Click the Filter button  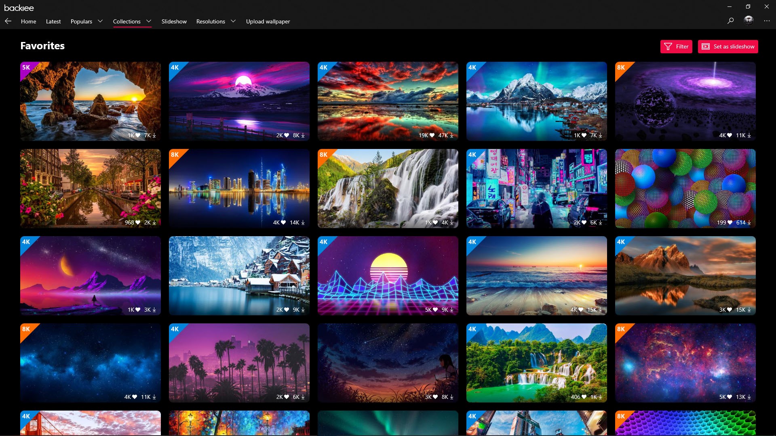coord(676,46)
